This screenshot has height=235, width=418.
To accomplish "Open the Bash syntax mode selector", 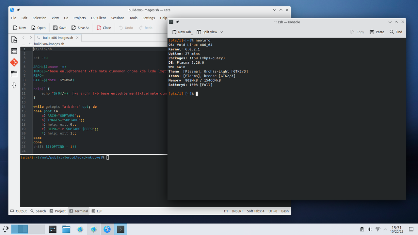I will point(285,211).
